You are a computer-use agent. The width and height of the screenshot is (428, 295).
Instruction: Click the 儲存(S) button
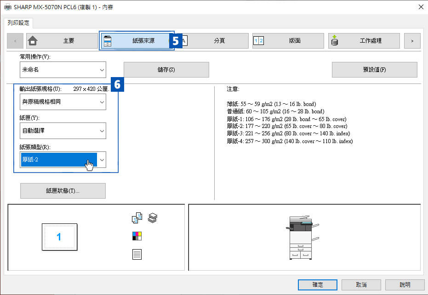[166, 70]
